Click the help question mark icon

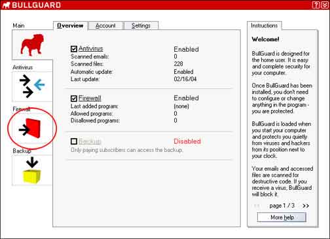tap(316, 5)
